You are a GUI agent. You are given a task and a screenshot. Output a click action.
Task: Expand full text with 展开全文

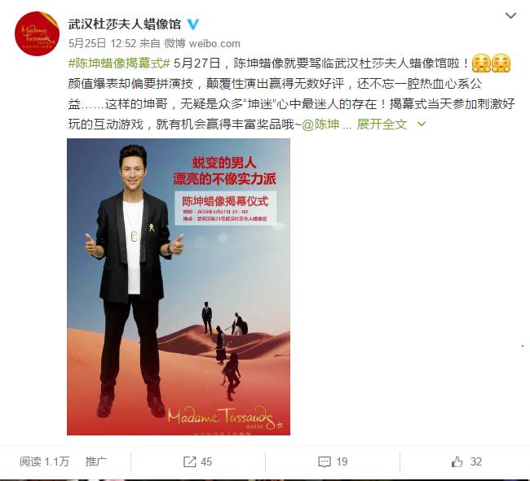tap(382, 125)
